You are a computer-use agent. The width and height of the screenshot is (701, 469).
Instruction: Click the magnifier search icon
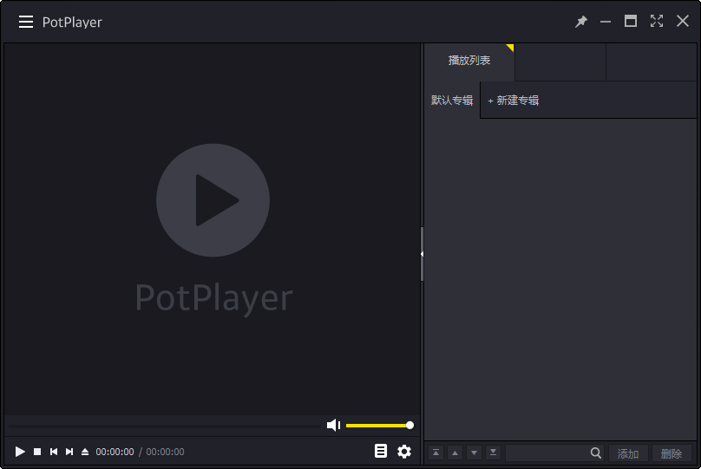click(595, 453)
